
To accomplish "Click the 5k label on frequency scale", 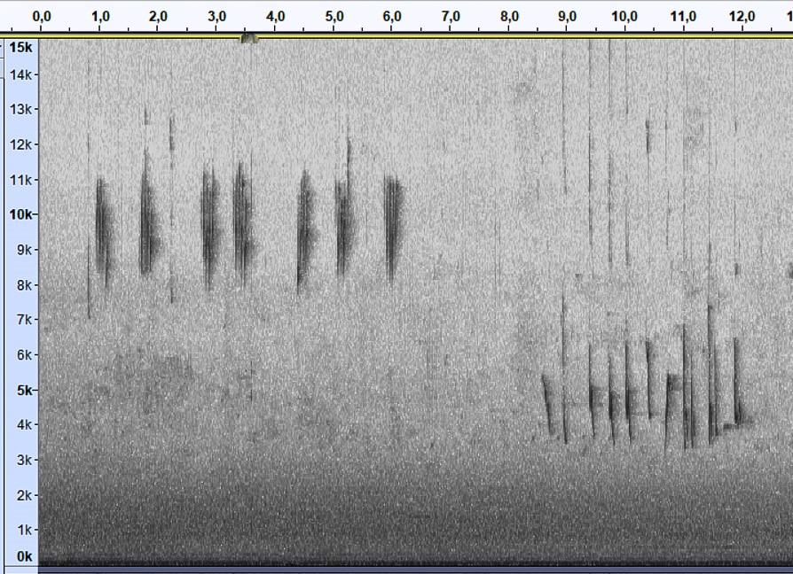I will (x=24, y=390).
